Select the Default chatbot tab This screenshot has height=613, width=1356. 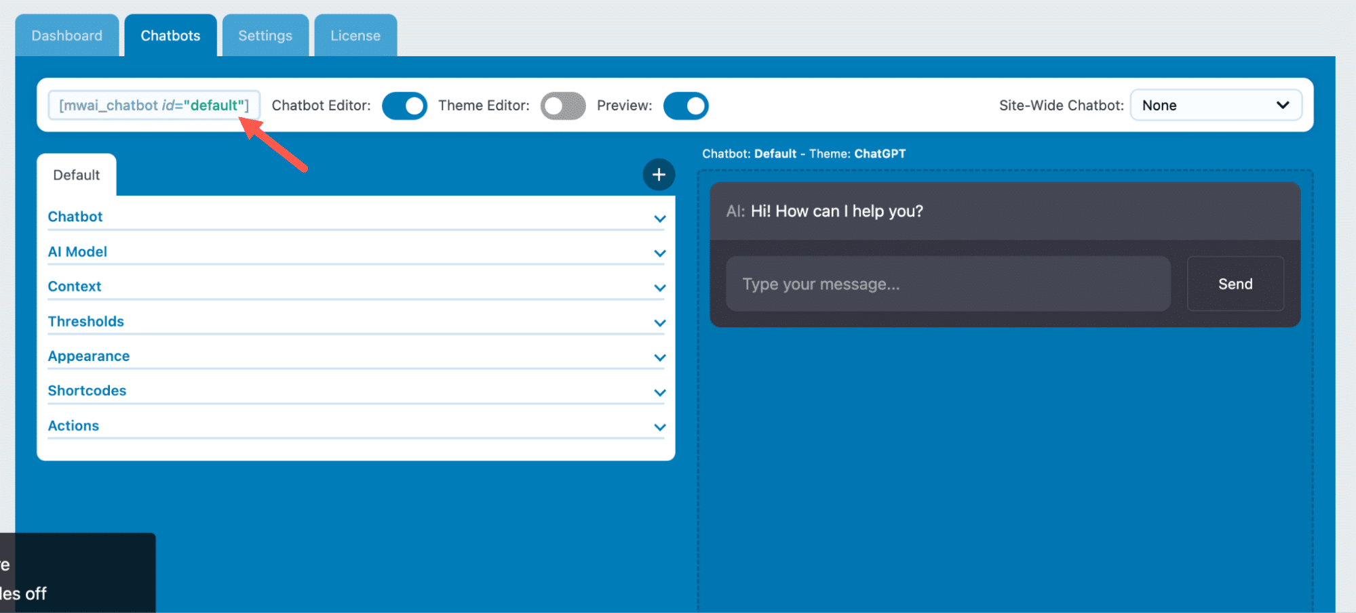(77, 175)
